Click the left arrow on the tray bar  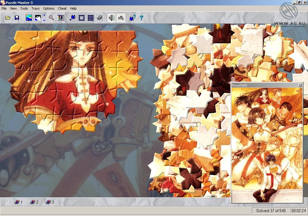tap(6, 202)
